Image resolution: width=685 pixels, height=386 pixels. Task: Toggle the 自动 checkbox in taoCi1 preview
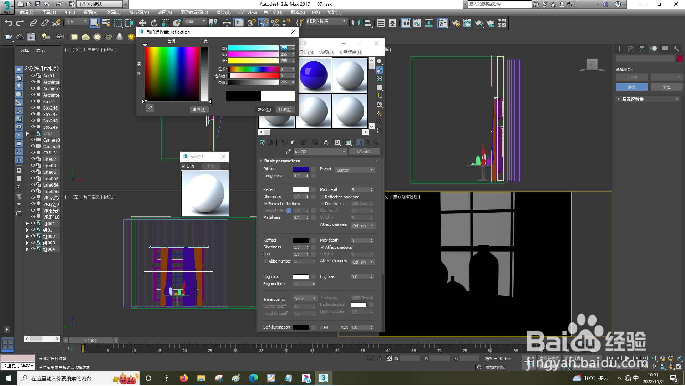(183, 167)
